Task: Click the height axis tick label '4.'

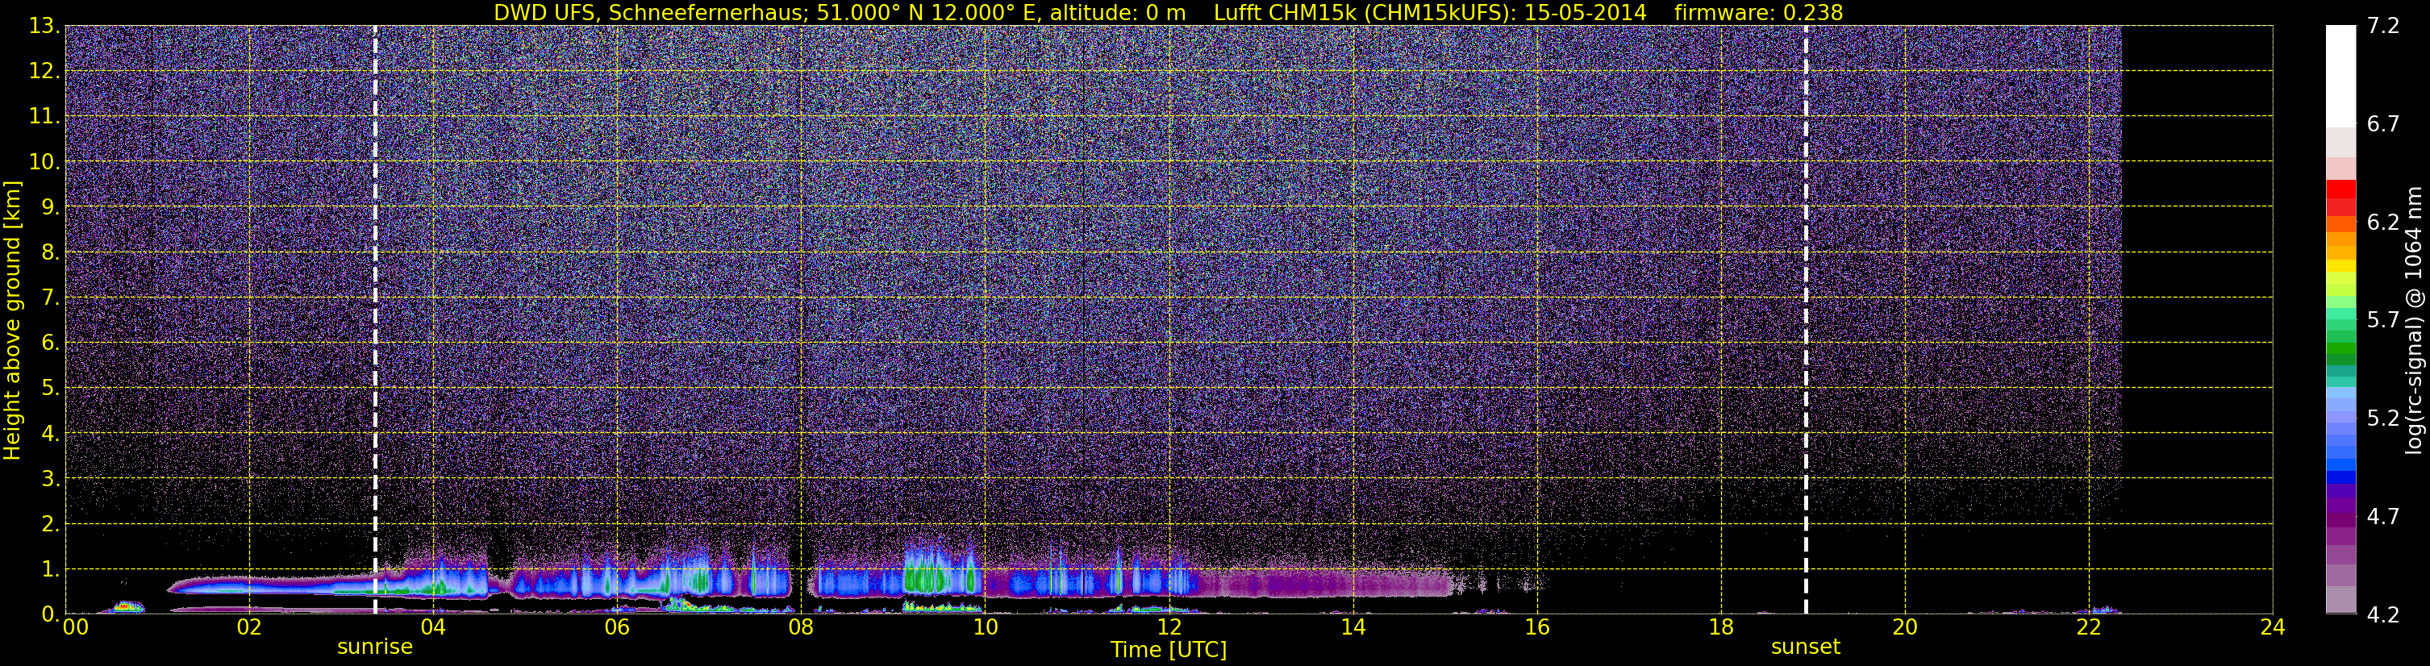Action: 50,433
